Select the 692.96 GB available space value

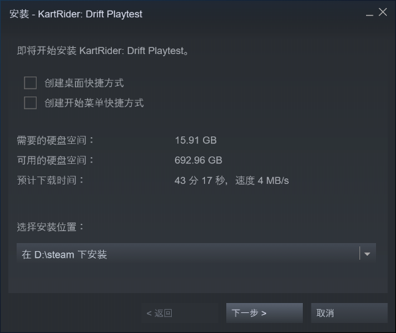pos(198,161)
